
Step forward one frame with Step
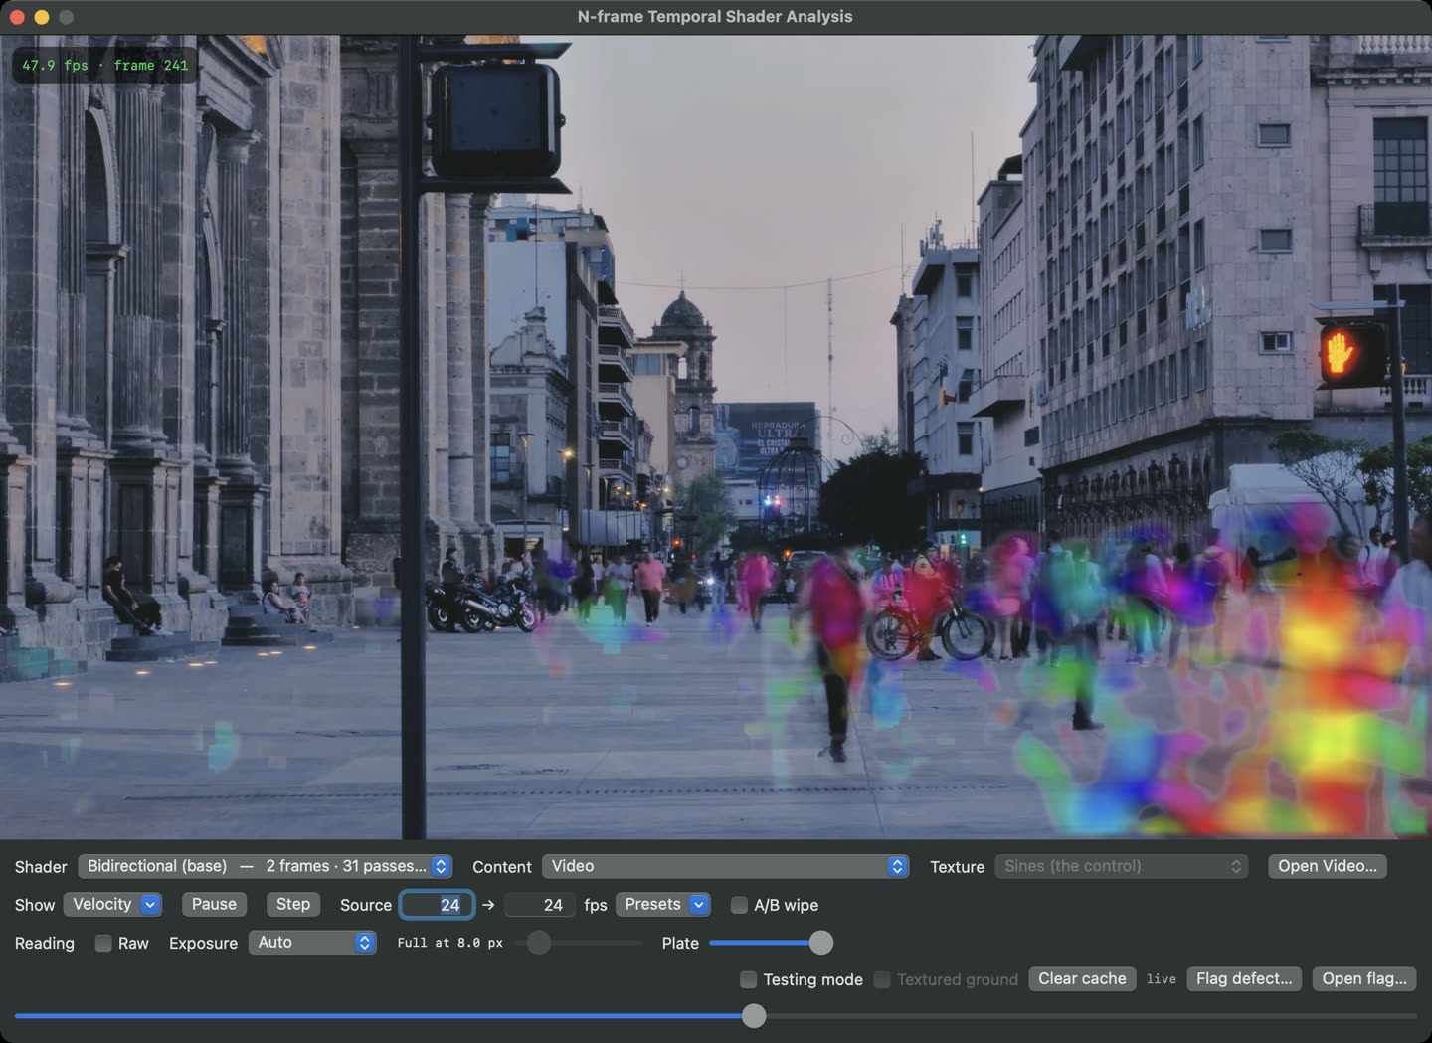tap(293, 904)
